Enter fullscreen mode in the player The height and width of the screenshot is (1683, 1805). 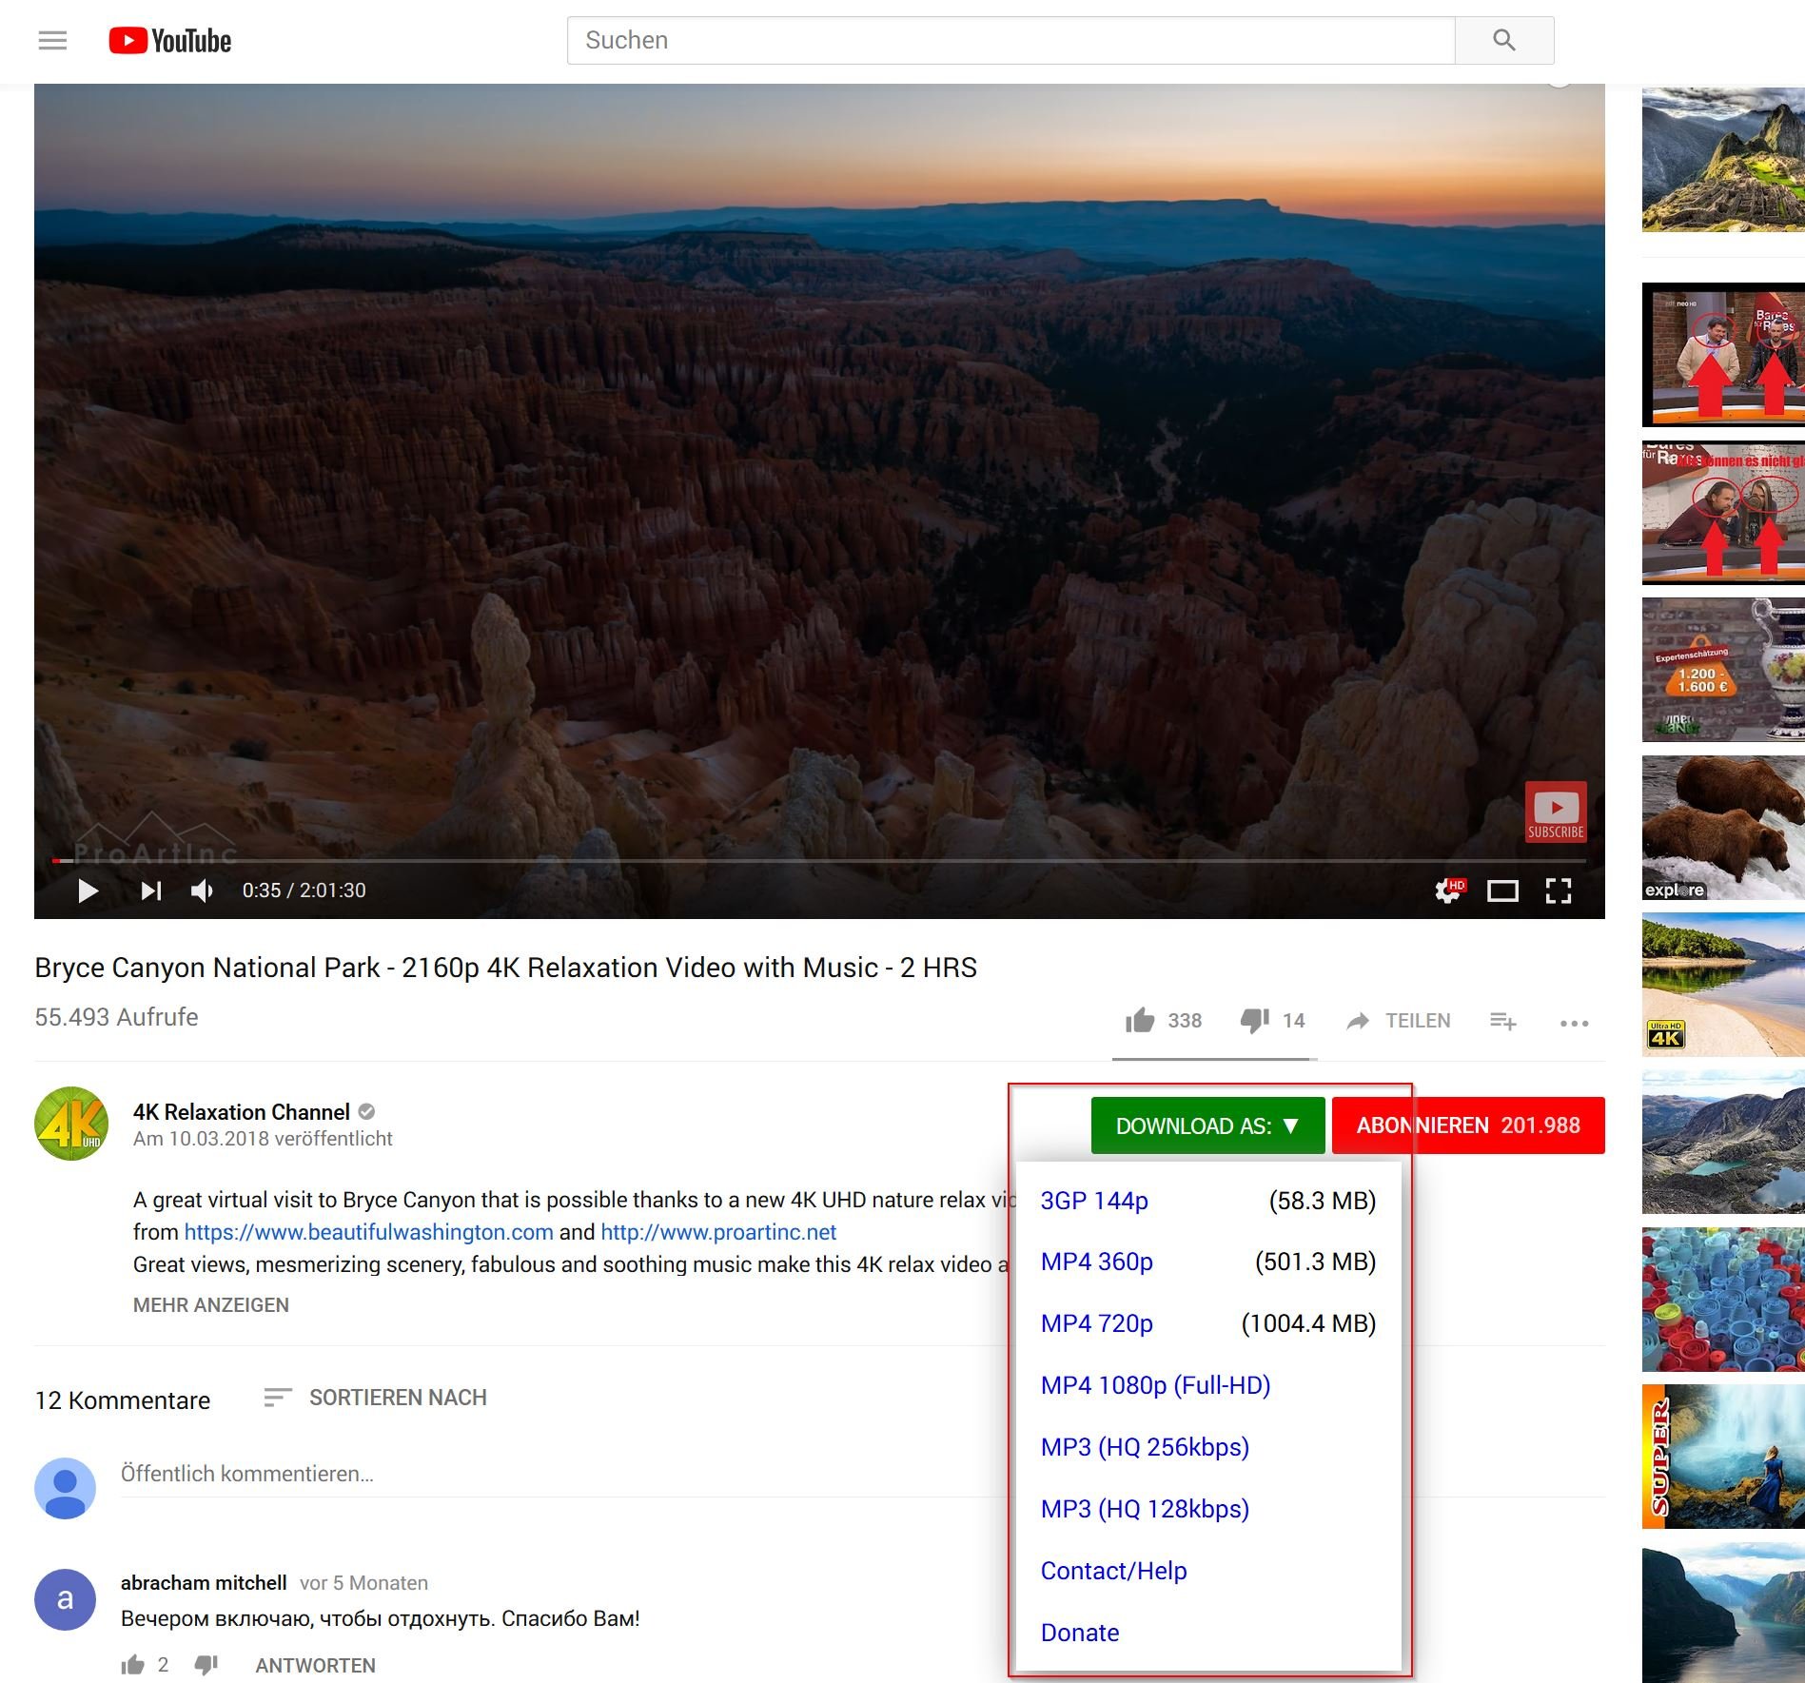[1558, 890]
